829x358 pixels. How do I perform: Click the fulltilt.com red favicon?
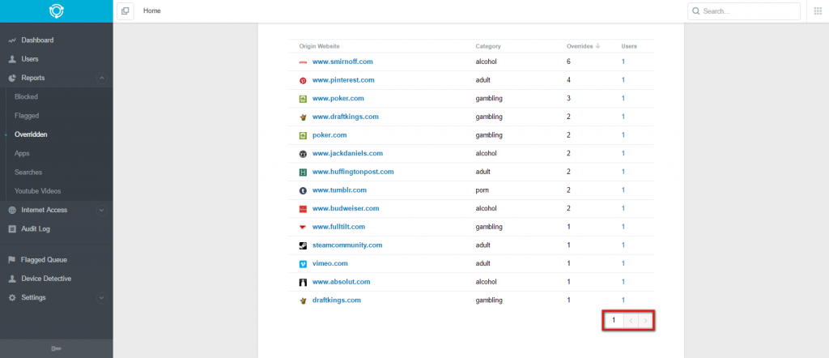click(303, 227)
